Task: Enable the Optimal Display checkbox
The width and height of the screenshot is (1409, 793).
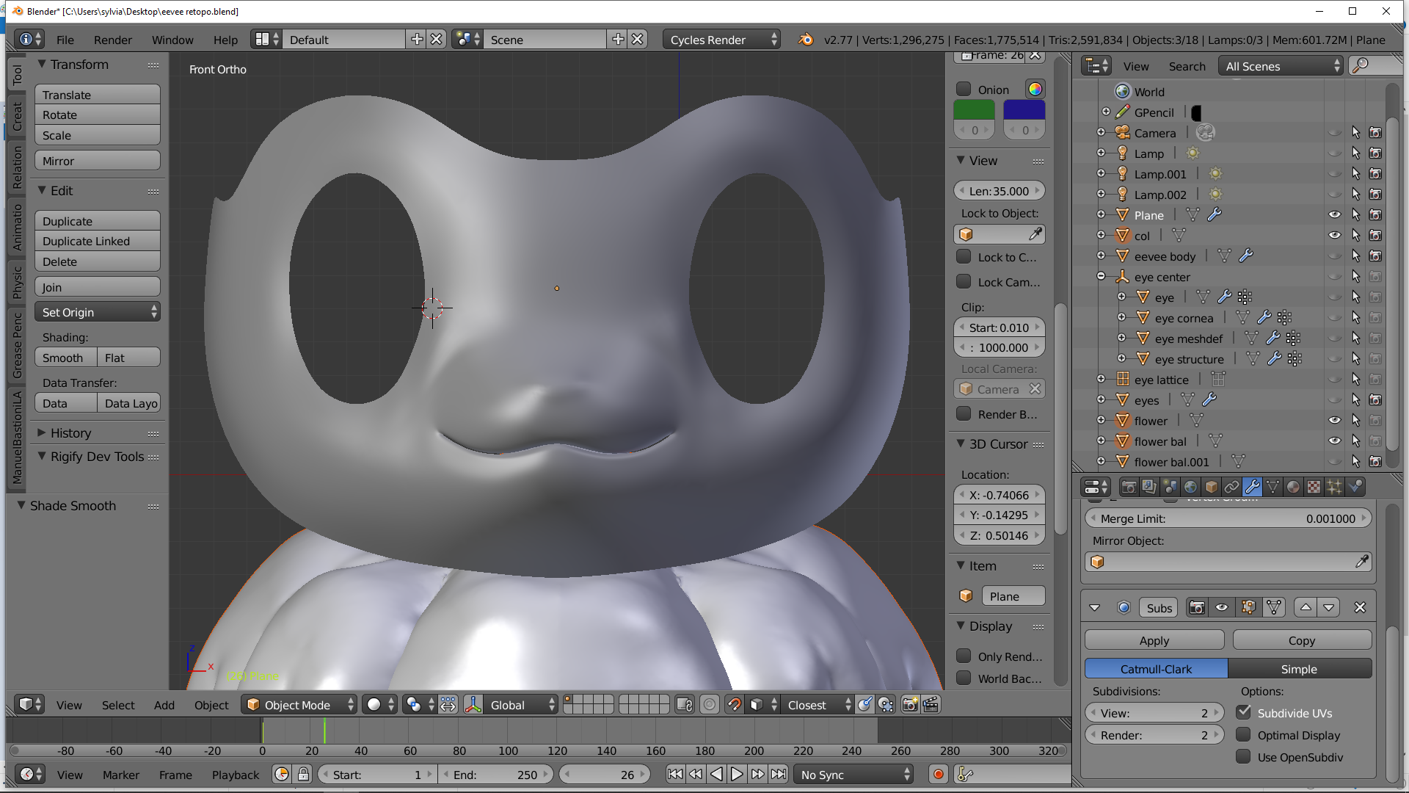Action: [1243, 735]
